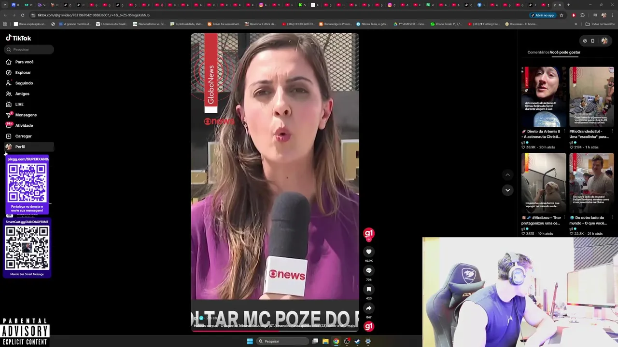Open the Viralizou Thor video thumbnail

click(544, 183)
